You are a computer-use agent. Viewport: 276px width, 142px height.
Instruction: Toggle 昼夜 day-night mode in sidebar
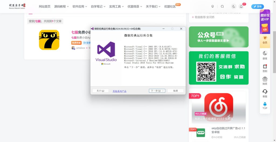point(265,55)
